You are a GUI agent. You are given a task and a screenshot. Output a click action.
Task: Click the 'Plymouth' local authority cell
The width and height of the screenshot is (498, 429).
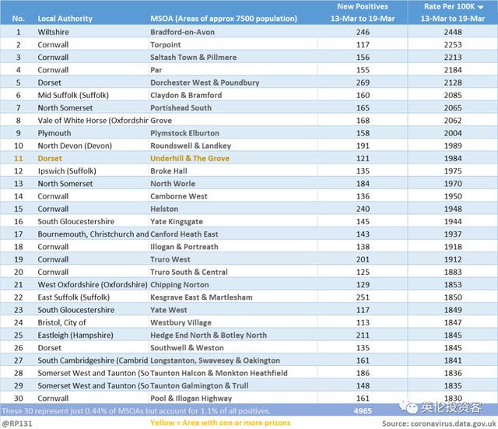(54, 133)
